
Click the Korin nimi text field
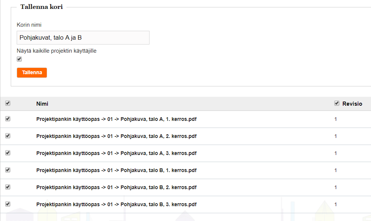pyautogui.click(x=83, y=37)
